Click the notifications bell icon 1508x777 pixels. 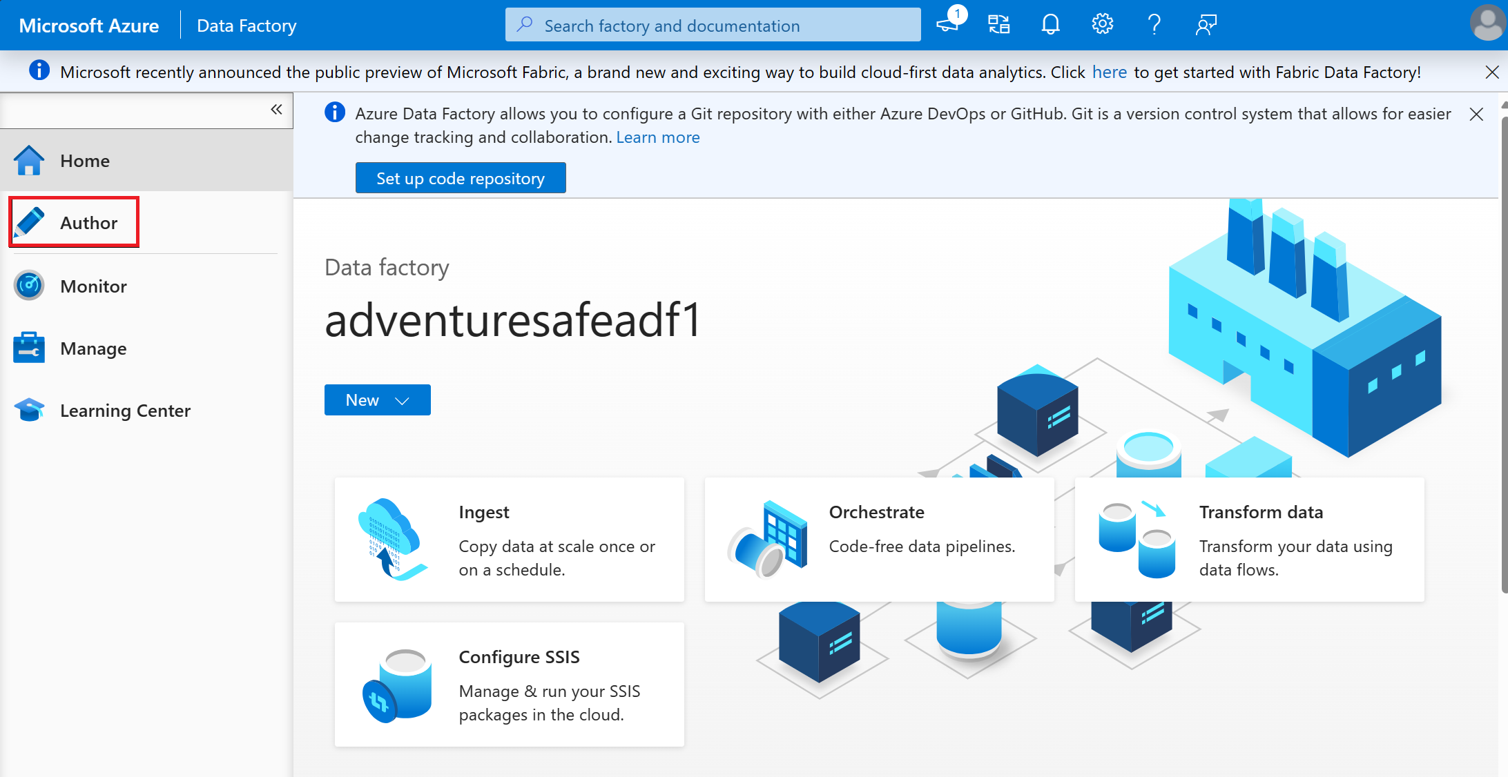pyautogui.click(x=1049, y=25)
